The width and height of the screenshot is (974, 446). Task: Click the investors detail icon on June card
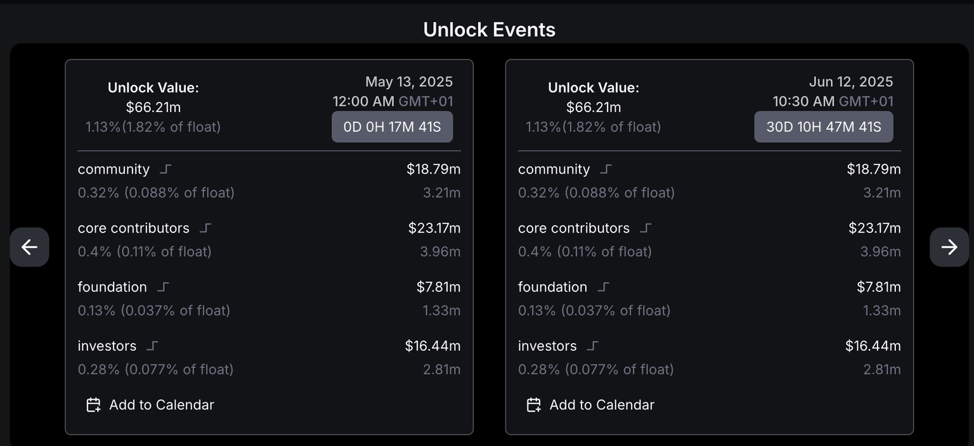point(592,345)
